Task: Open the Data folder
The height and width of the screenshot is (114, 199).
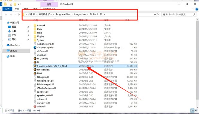Action: pyautogui.click(x=39, y=29)
